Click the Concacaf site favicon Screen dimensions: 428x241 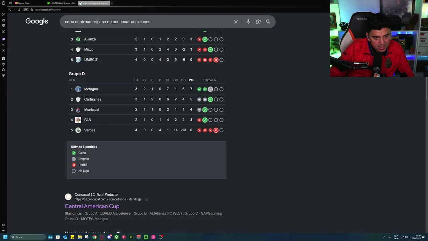click(x=68, y=197)
